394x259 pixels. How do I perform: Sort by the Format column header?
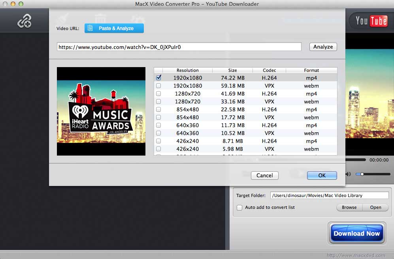pos(311,70)
